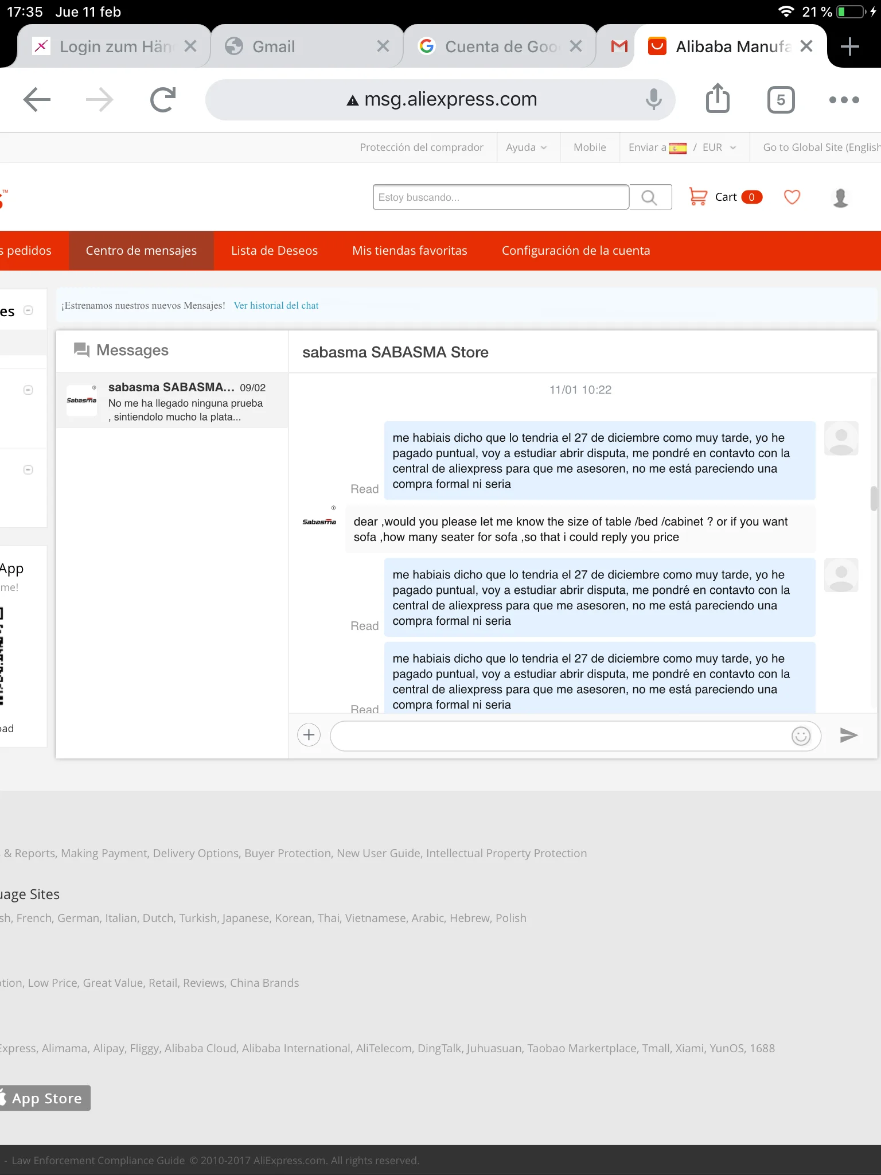Select Centro de mensajes menu item
Image resolution: width=881 pixels, height=1175 pixels.
[141, 251]
